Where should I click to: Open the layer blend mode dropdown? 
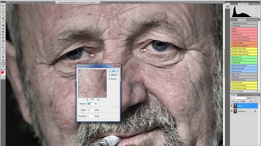pyautogui.click(x=239, y=98)
